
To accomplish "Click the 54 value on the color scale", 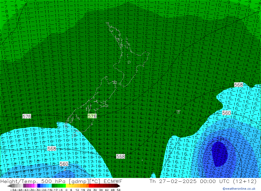I will point(118,190).
